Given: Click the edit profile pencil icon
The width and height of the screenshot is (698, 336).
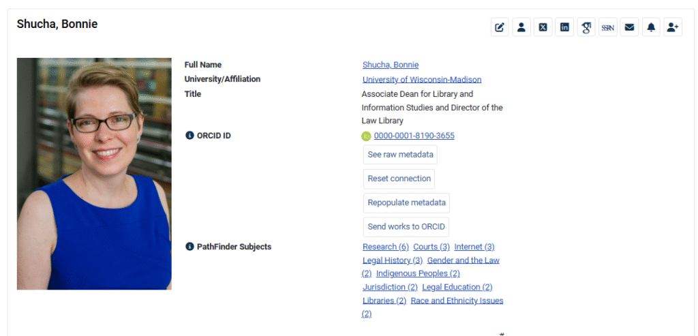Looking at the screenshot, I should point(500,27).
